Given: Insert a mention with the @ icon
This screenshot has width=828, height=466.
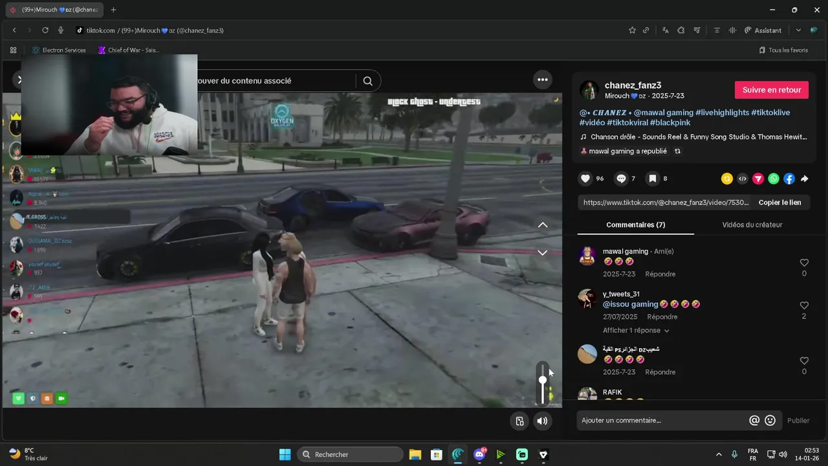Looking at the screenshot, I should pos(754,420).
